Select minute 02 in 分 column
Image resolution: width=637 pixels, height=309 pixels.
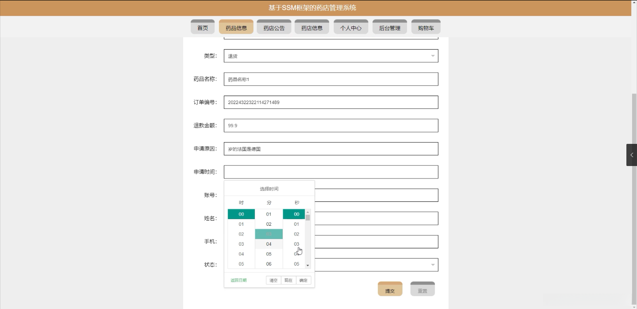pyautogui.click(x=269, y=224)
